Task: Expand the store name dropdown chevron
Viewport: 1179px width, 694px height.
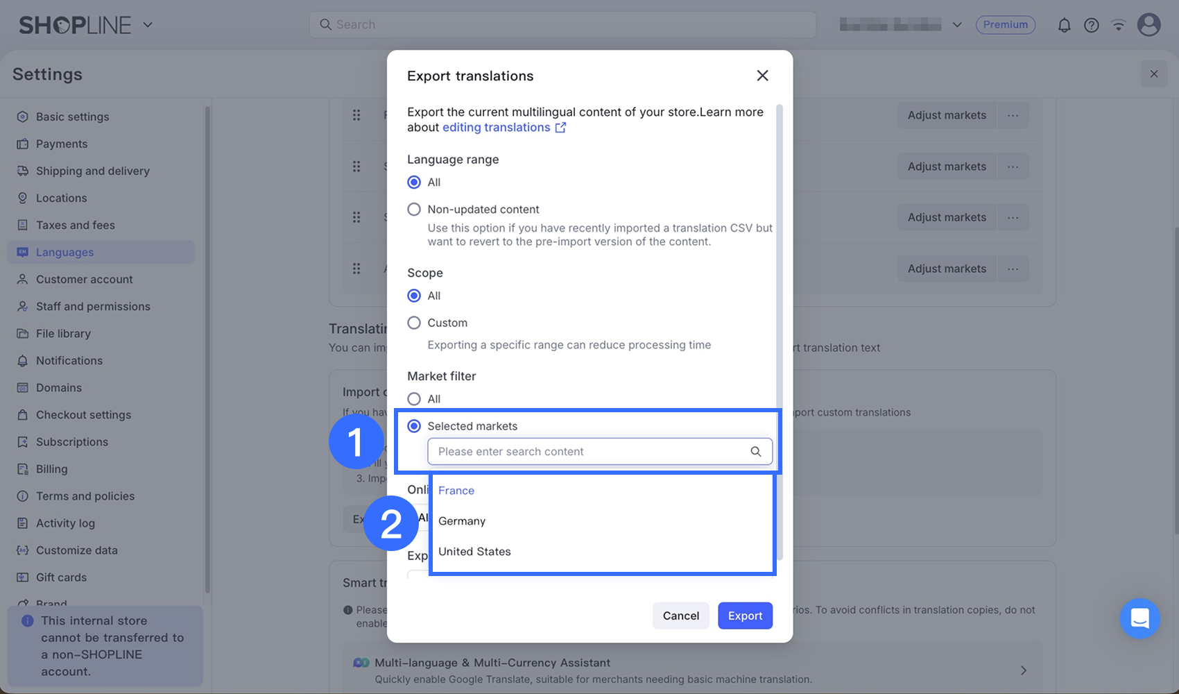Action: 957,25
